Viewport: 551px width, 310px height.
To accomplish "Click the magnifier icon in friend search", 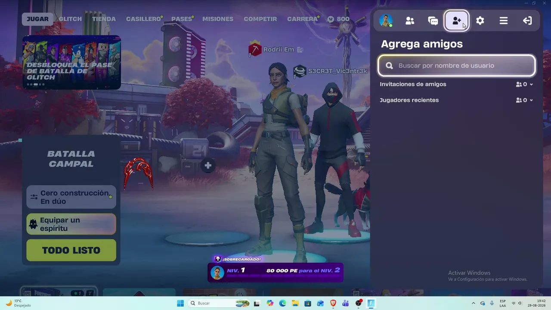I will pyautogui.click(x=390, y=65).
